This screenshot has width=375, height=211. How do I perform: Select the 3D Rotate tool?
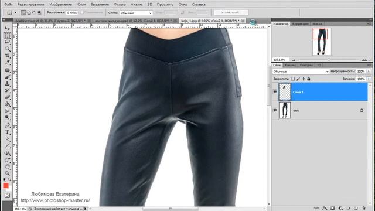7,154
